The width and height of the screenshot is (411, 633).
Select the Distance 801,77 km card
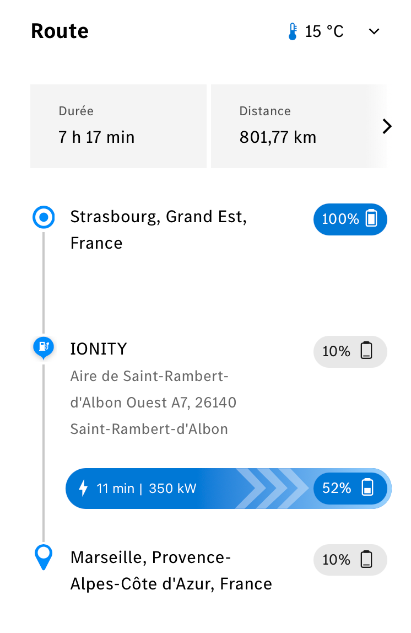pyautogui.click(x=299, y=126)
